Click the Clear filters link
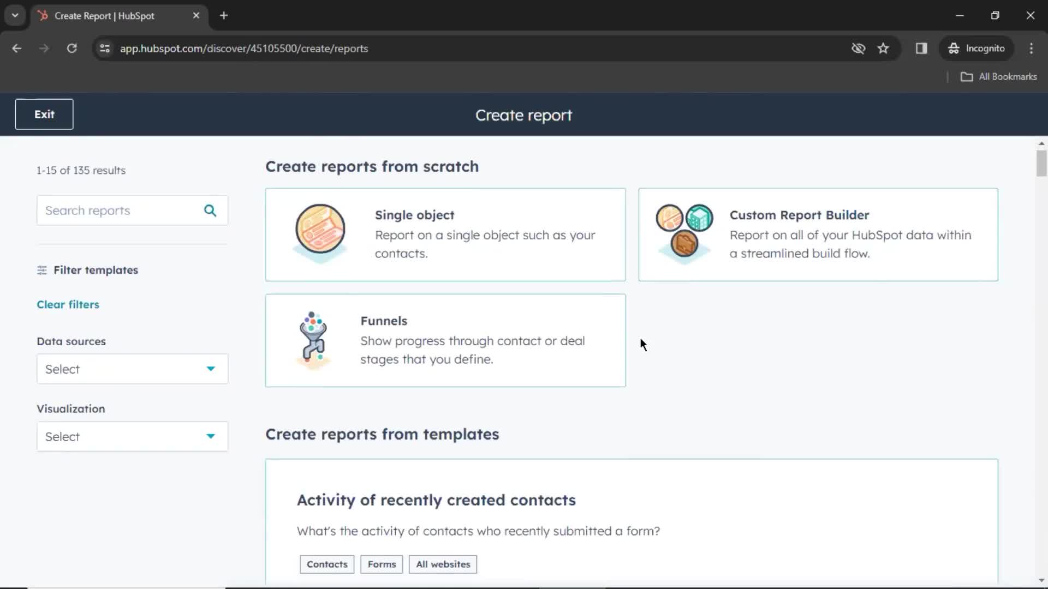This screenshot has height=589, width=1048. click(68, 305)
